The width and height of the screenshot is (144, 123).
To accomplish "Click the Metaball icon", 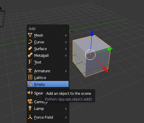I will (30, 55).
